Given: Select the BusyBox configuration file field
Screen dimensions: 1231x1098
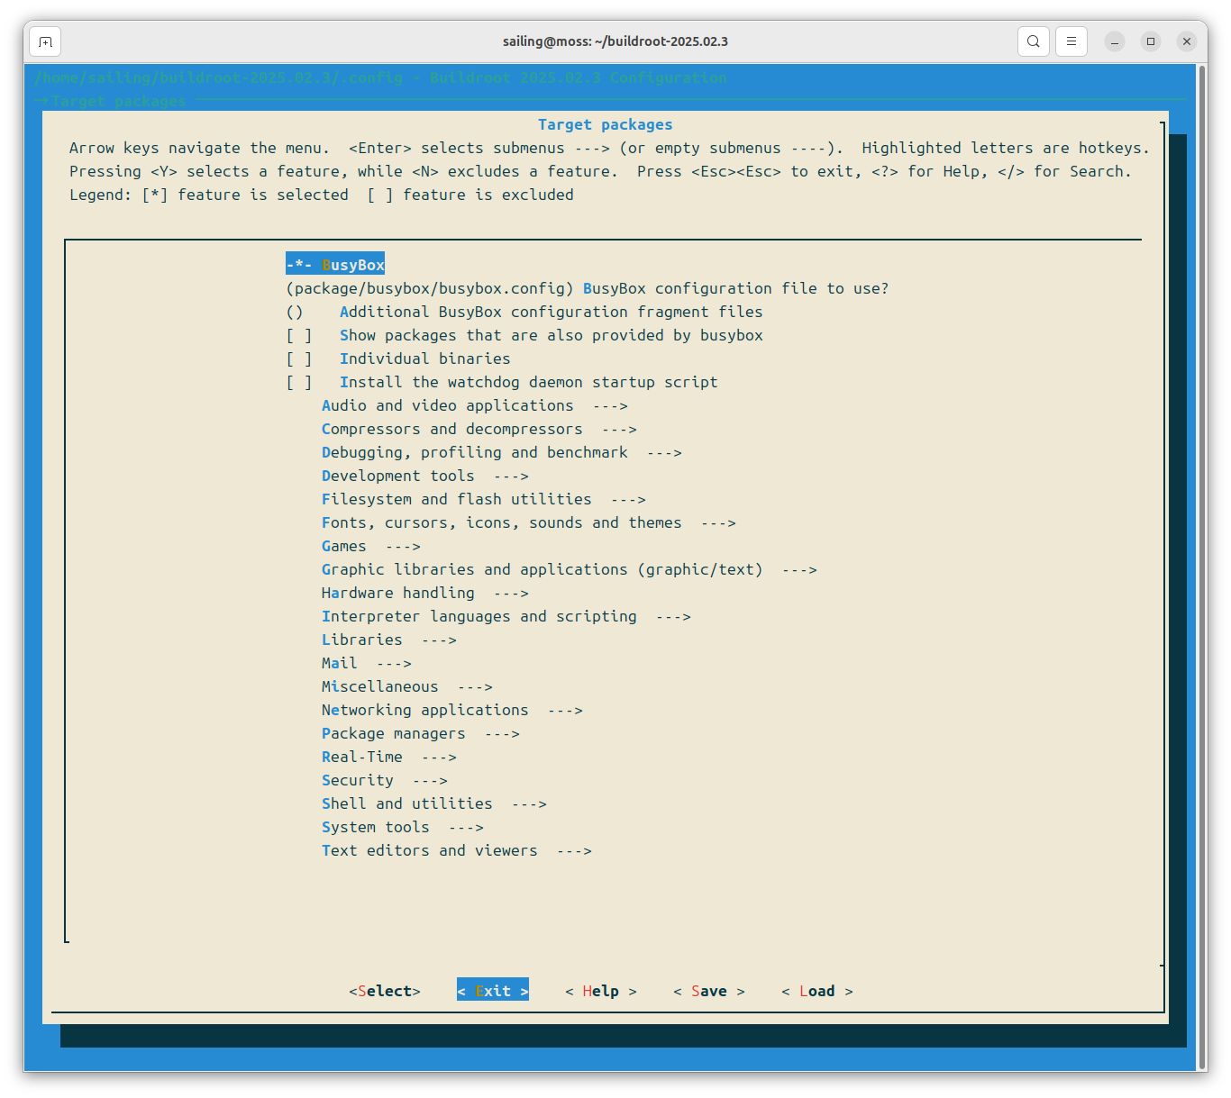Looking at the screenshot, I should point(587,288).
